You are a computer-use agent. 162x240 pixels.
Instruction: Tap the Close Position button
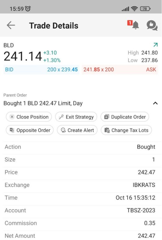(x=29, y=117)
